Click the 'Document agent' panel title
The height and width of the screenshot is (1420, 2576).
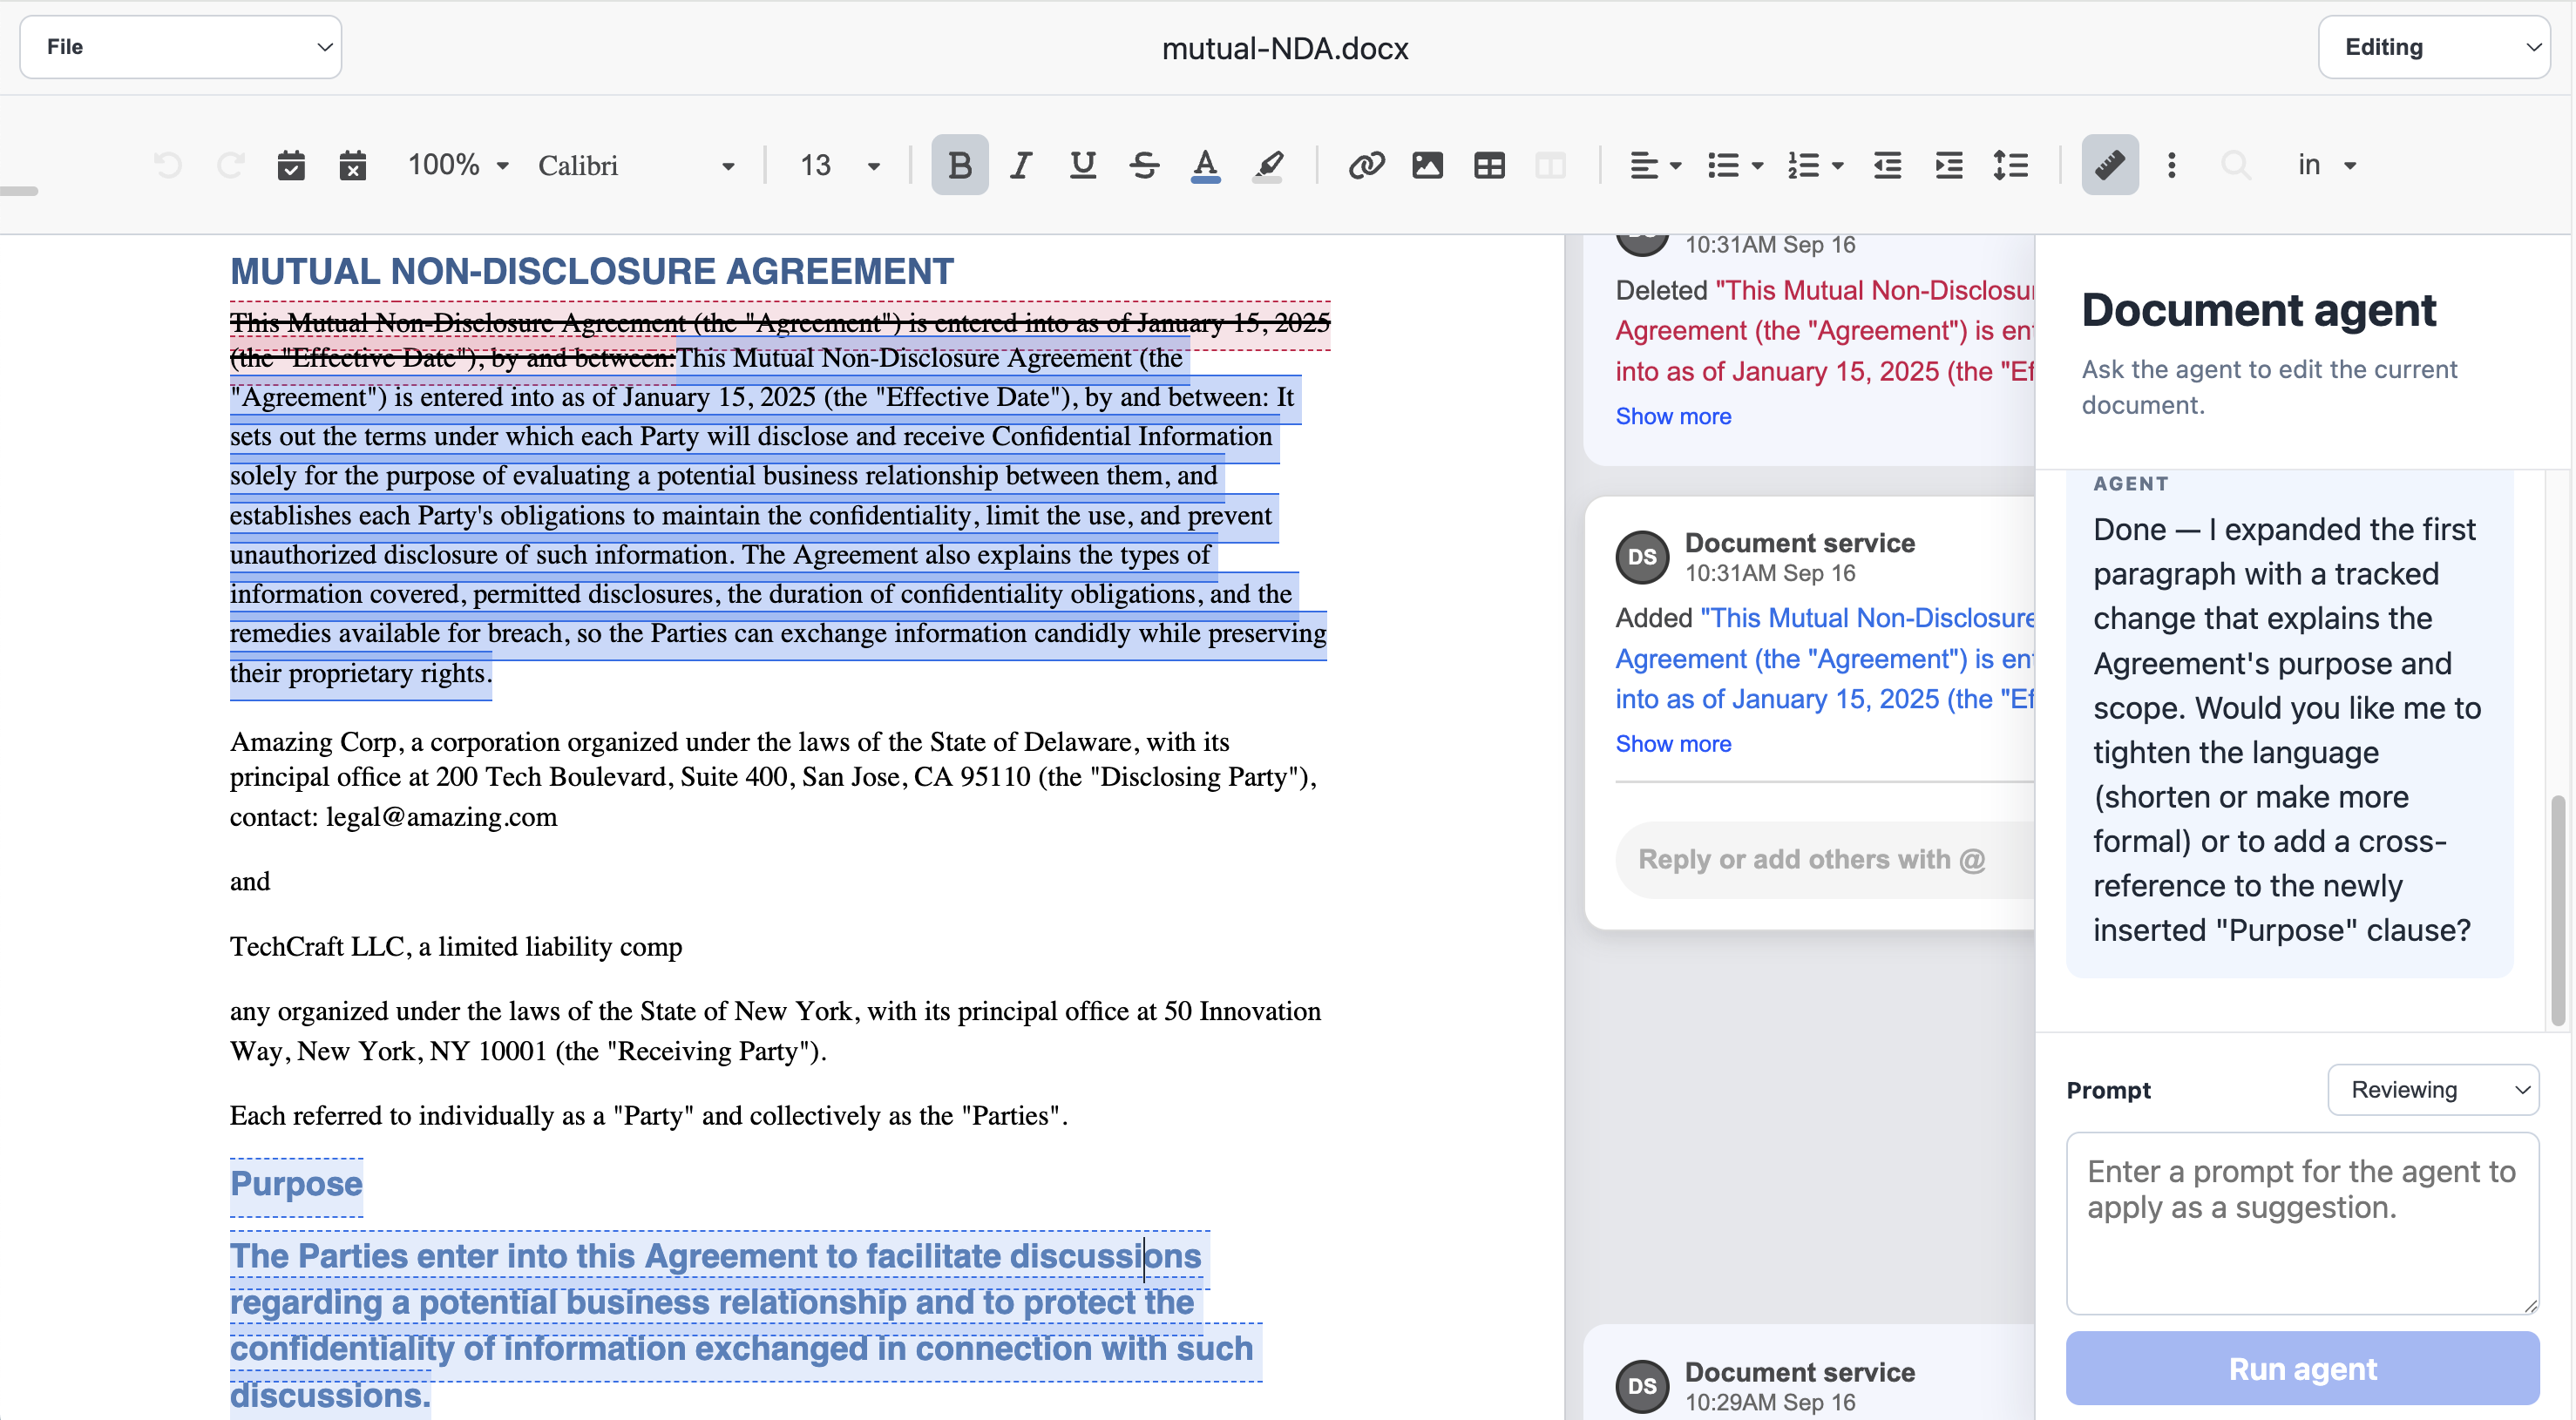(2258, 310)
